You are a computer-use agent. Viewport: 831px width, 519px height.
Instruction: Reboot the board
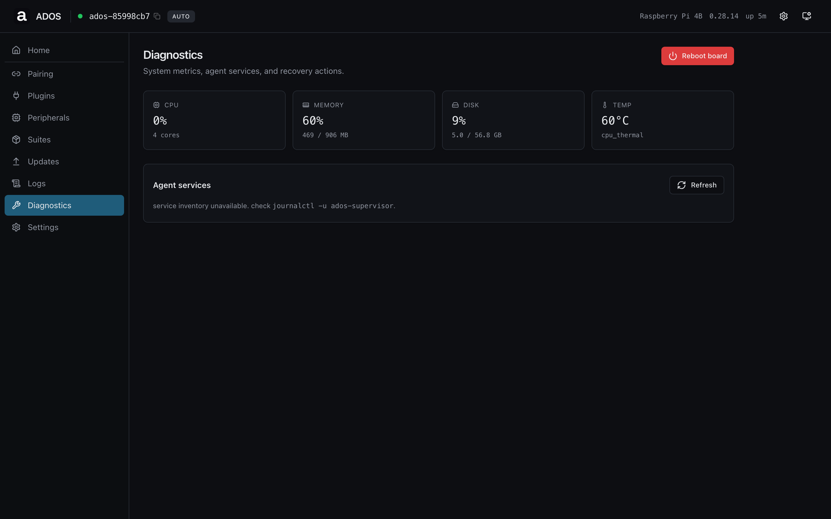(x=697, y=56)
